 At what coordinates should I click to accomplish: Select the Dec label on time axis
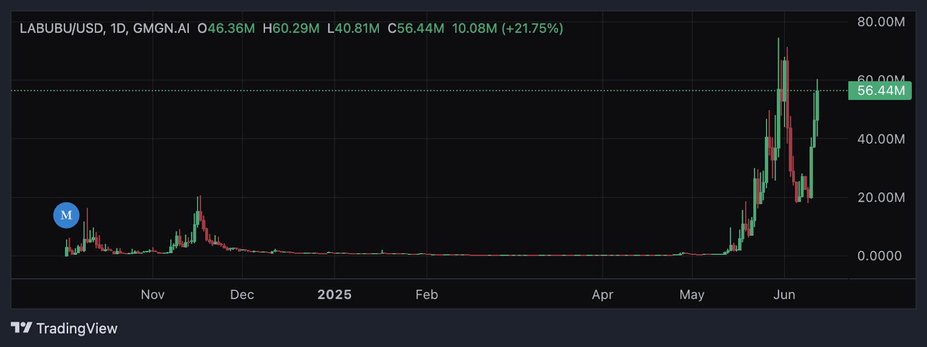coord(242,295)
